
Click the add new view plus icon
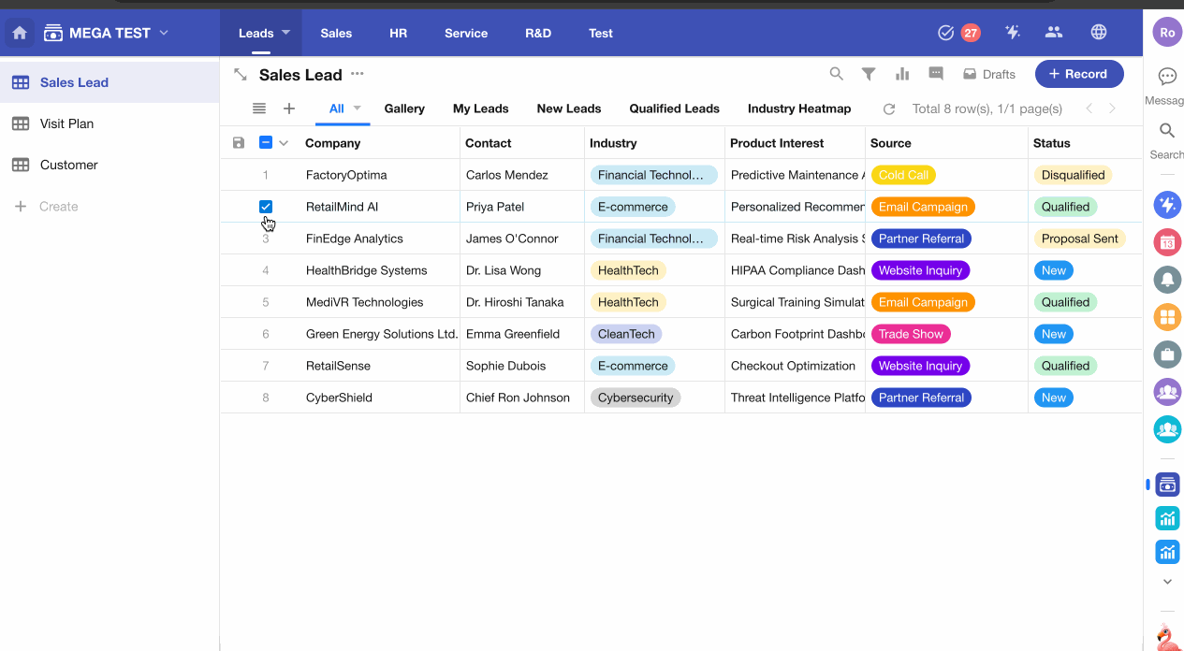pos(289,108)
